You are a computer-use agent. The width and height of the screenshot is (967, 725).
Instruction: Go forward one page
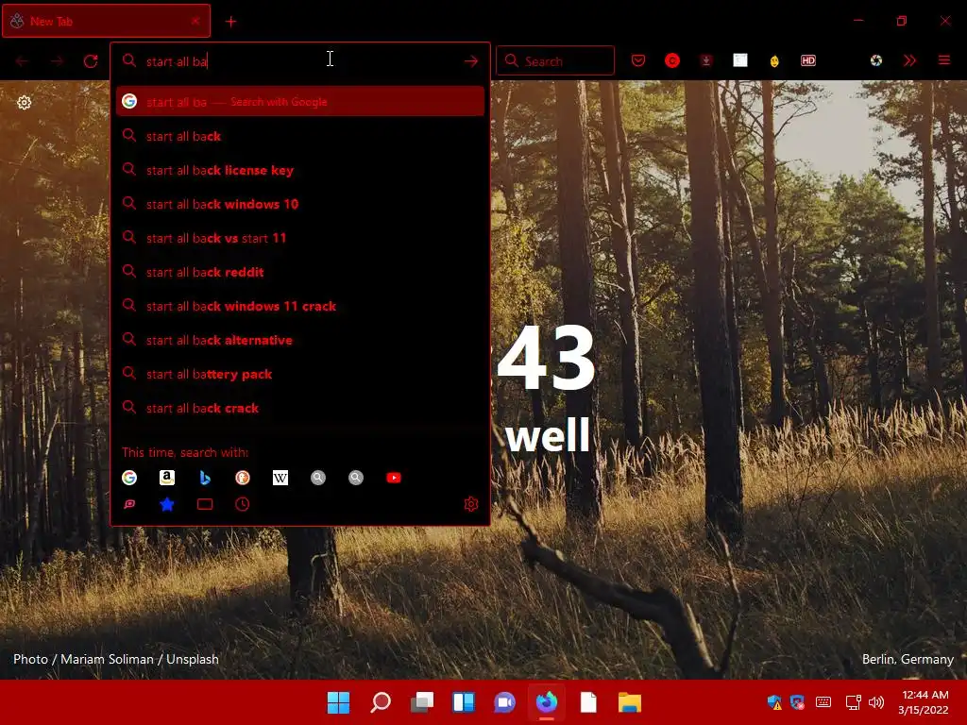coord(57,61)
